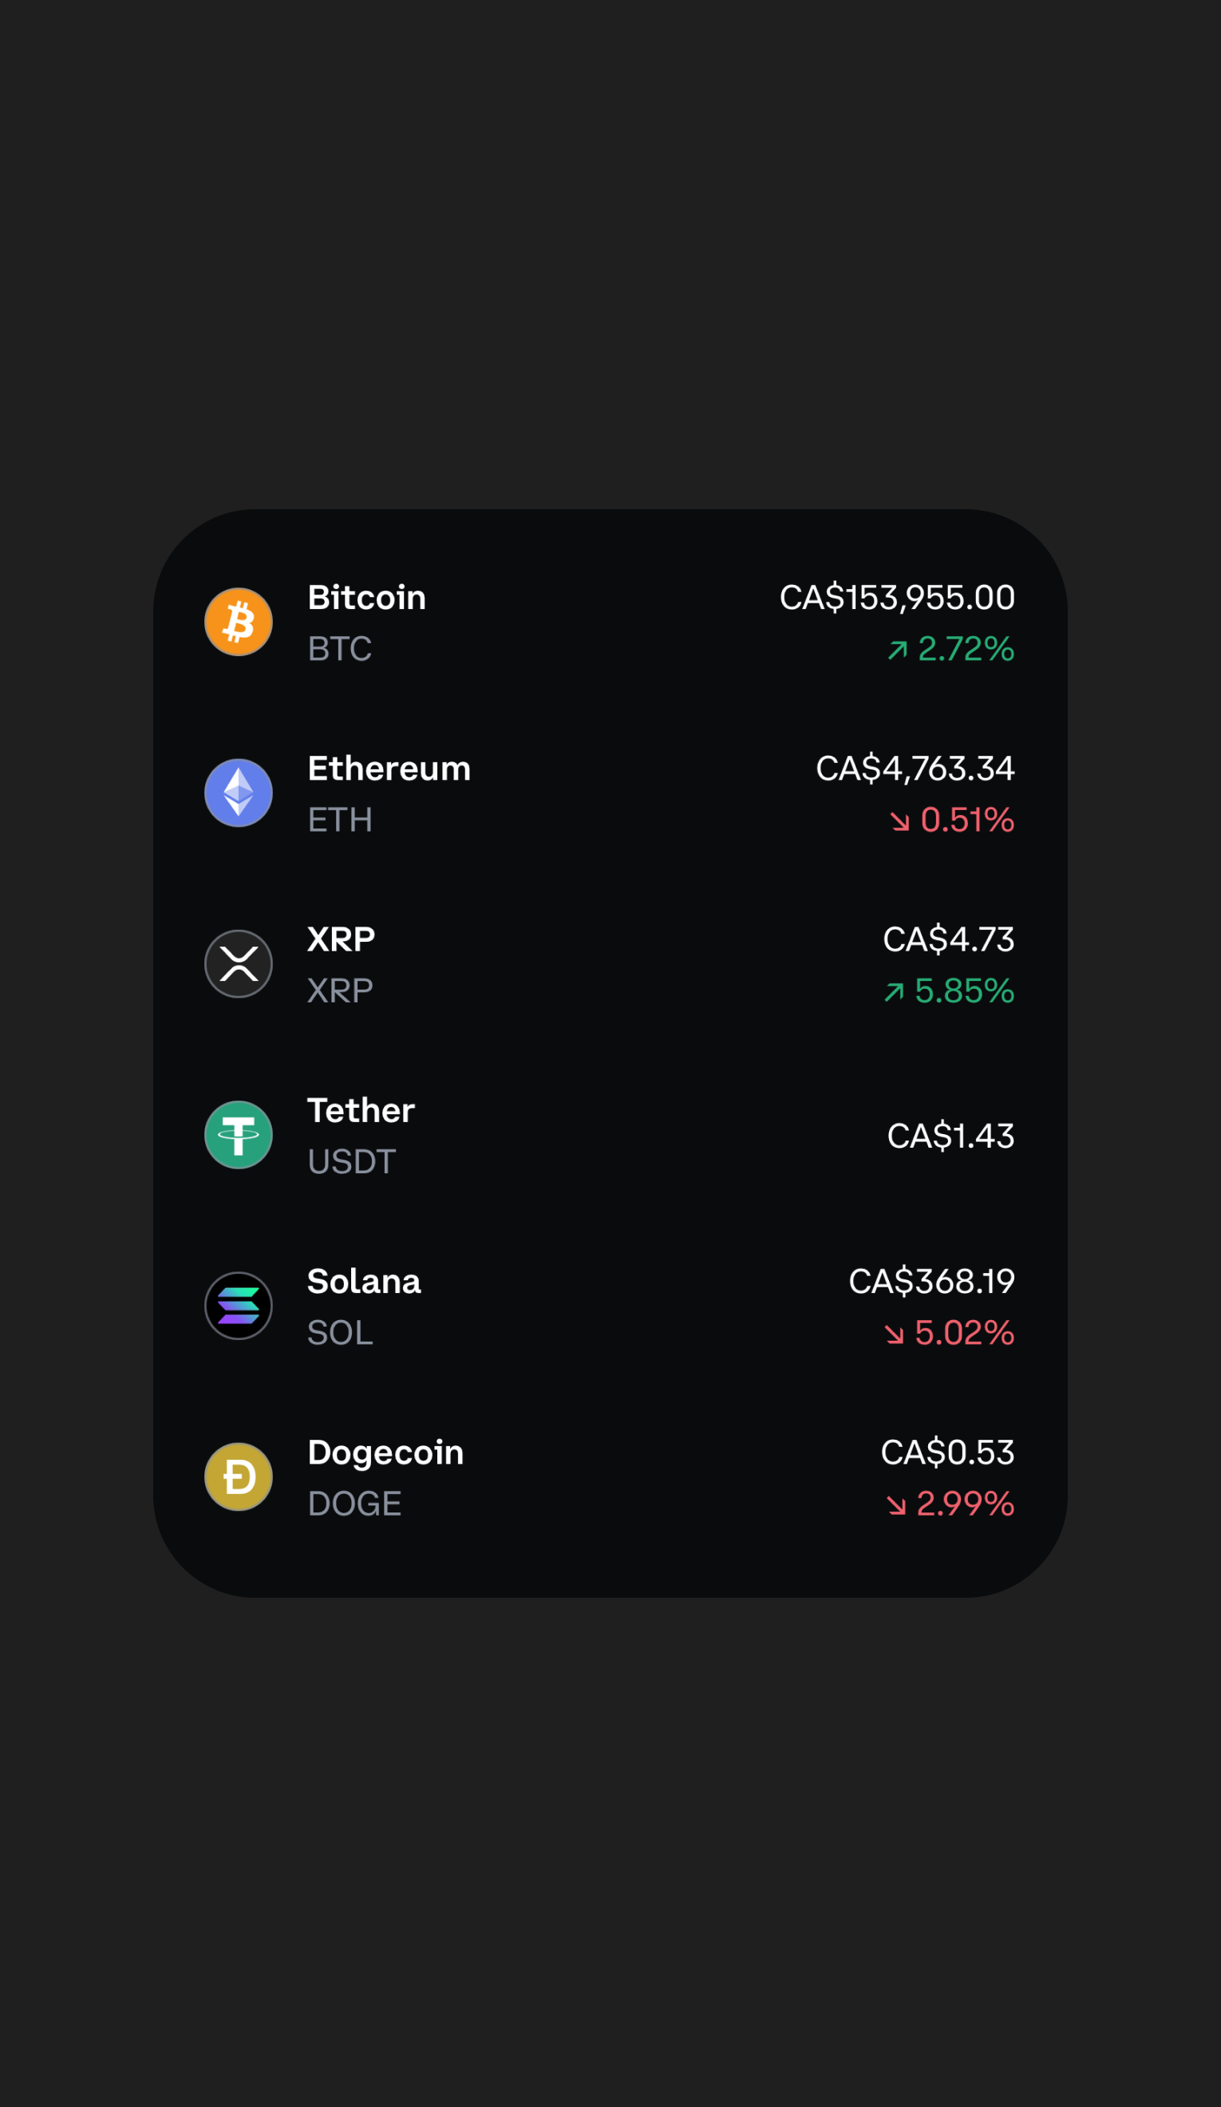Click the Dogecoin price CA$0.53
Viewport: 1221px width, 2107px height.
tap(946, 1453)
